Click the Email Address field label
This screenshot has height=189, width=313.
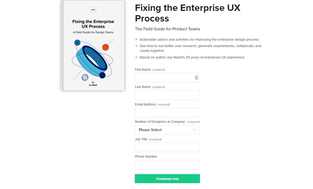point(145,104)
